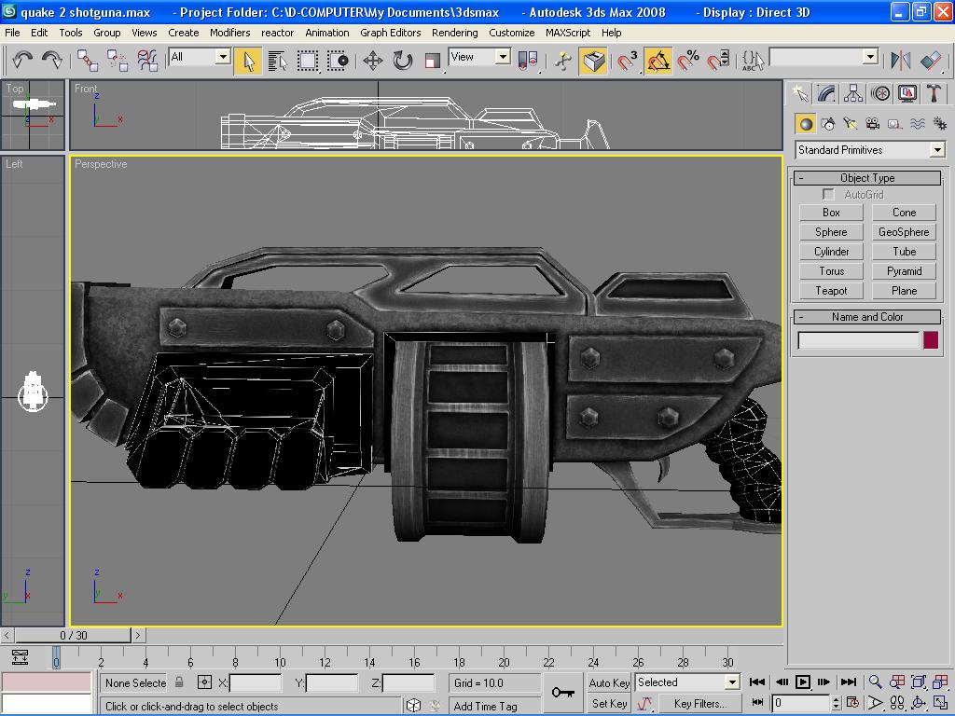Open the Utilities hammer tab

coord(934,94)
